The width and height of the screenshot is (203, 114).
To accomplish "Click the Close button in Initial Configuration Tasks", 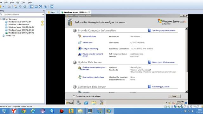I will [174, 96].
